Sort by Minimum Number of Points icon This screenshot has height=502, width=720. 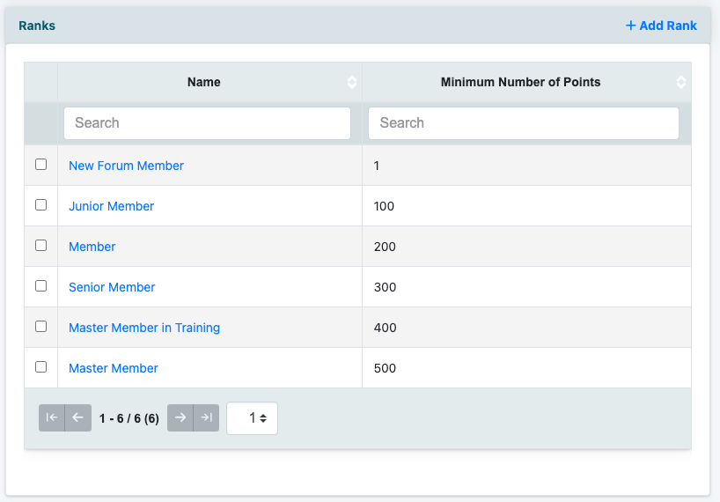click(681, 82)
